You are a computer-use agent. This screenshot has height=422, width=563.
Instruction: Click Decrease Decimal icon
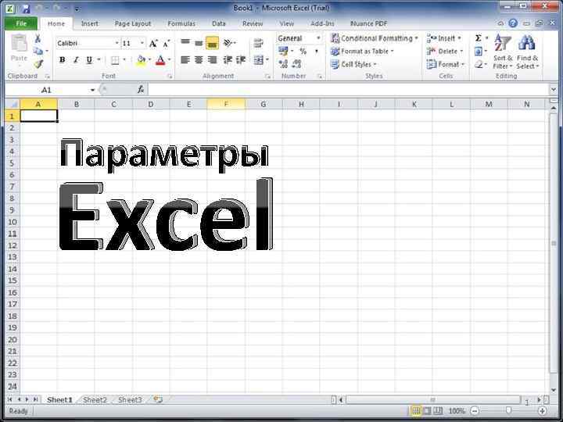(x=296, y=64)
